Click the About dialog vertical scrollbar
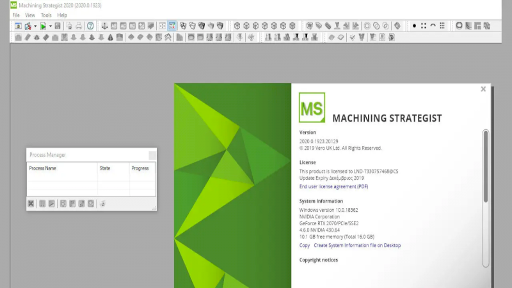This screenshot has height=288, width=512. [485, 166]
